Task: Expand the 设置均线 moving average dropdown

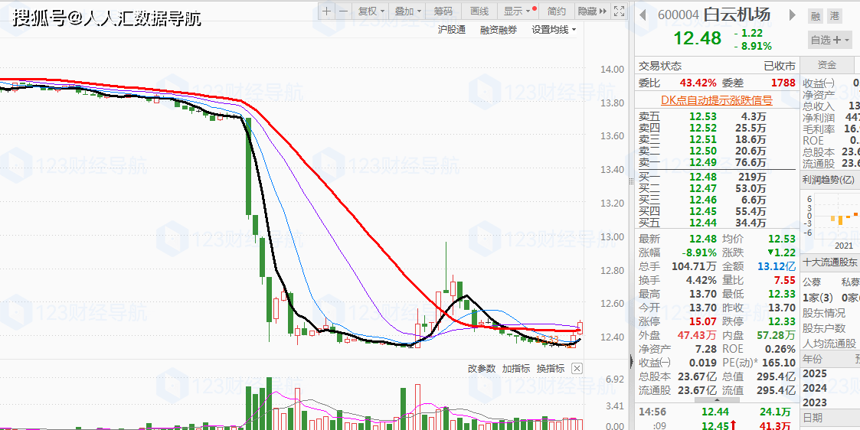Action: tap(554, 30)
